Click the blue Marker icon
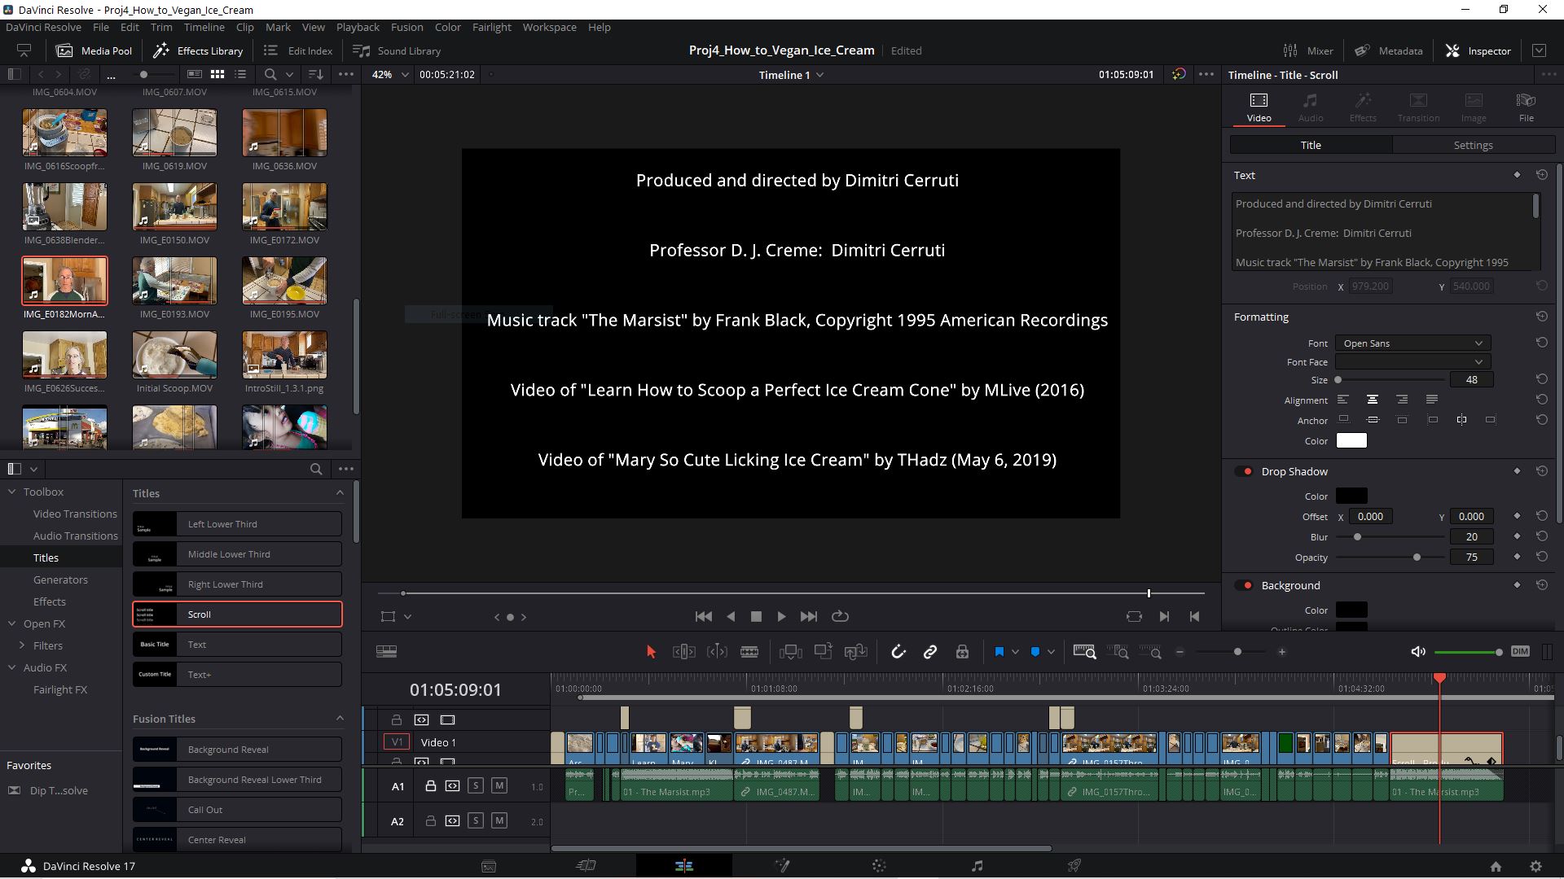The height and width of the screenshot is (879, 1564). tap(1035, 652)
